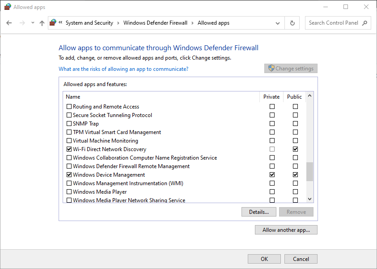
Task: Click the Search Control Panel field
Action: [333, 23]
